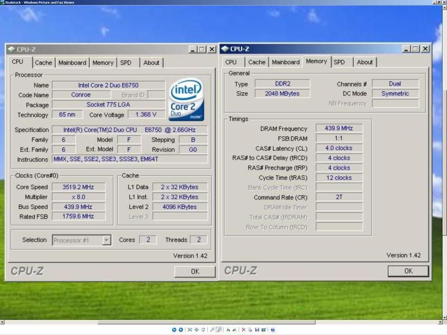Click the Best Fit toolbar icon

click(x=190, y=329)
